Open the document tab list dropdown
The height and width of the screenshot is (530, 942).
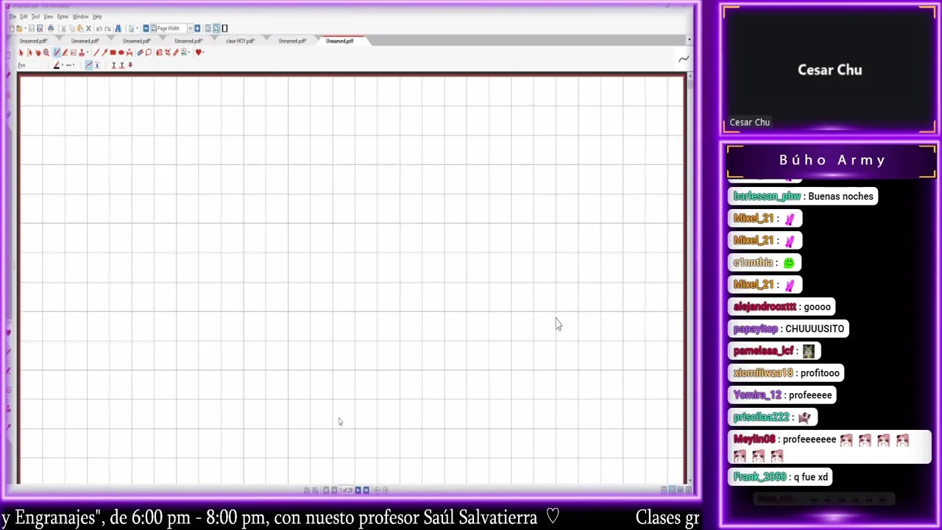(x=689, y=40)
